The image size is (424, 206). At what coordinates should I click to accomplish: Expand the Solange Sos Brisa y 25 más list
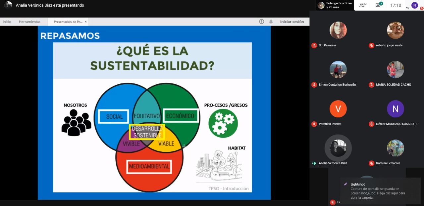[x=335, y=5]
